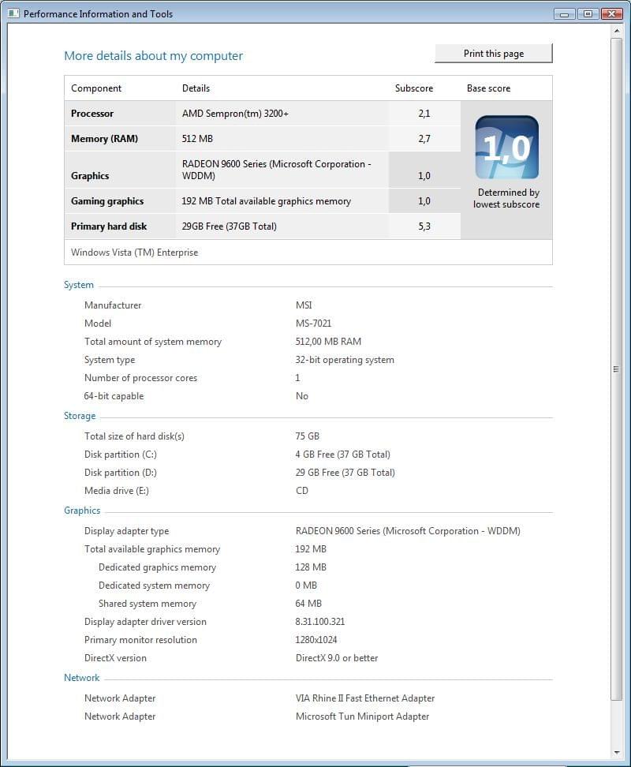The height and width of the screenshot is (767, 631).
Task: Click the blue 1,0 base score badge
Action: coord(507,148)
